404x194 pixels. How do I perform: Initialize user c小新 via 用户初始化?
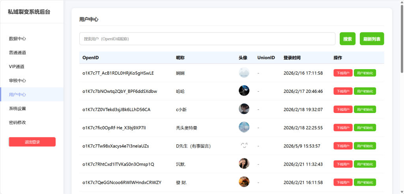(x=365, y=109)
